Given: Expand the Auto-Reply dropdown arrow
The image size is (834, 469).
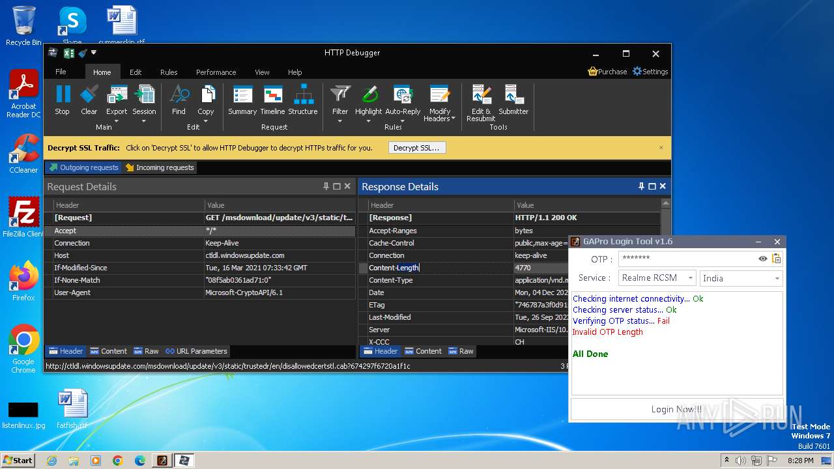Looking at the screenshot, I should (x=403, y=121).
